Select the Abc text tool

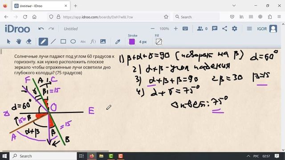[83, 42]
